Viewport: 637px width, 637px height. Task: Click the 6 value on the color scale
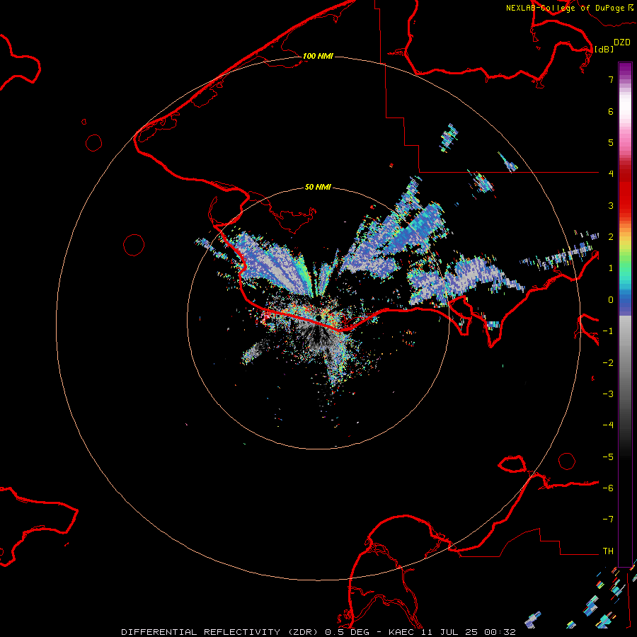point(611,111)
